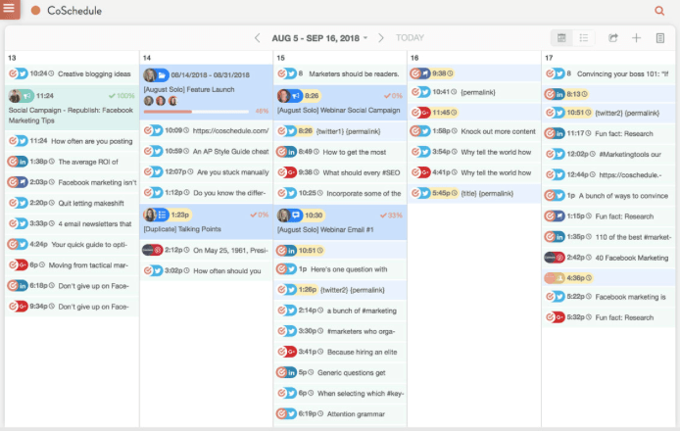Click list icon on Talking Points item
This screenshot has height=431, width=680.
[x=162, y=215]
